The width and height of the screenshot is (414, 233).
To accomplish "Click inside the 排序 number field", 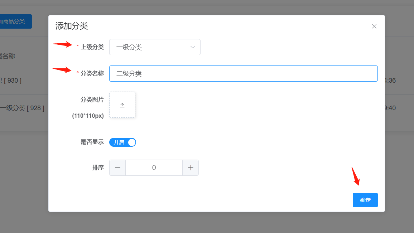I will pos(154,168).
